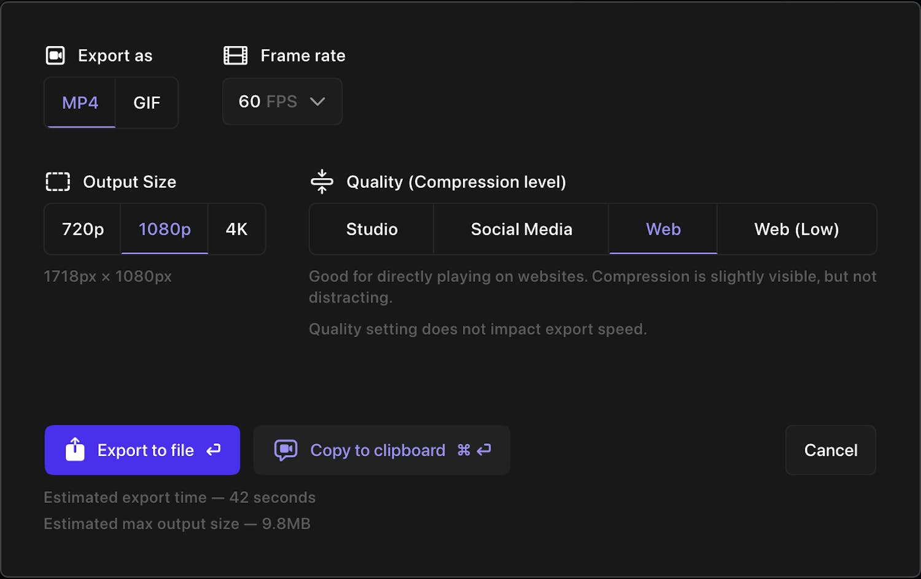Switch to Social Media quality
Image resolution: width=921 pixels, height=579 pixels.
coord(521,229)
